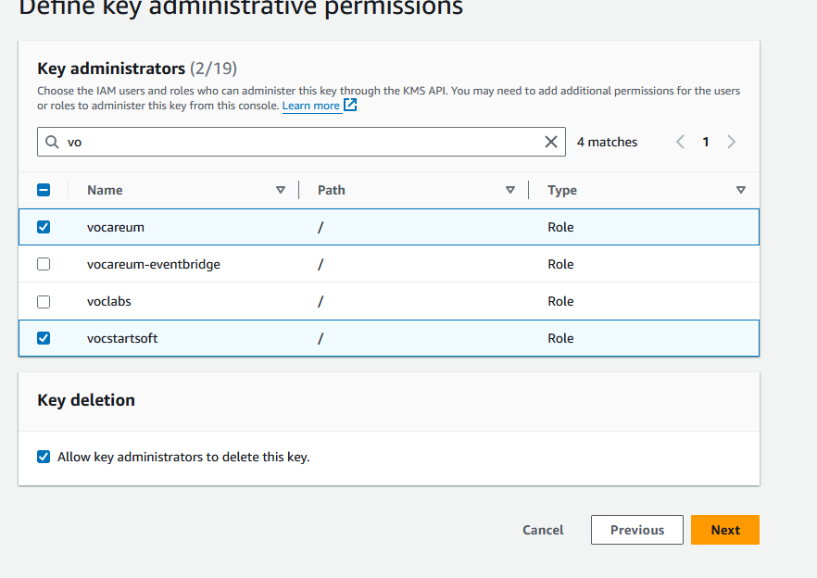Select page 1 in the pagination
Image resolution: width=817 pixels, height=578 pixels.
(x=706, y=142)
